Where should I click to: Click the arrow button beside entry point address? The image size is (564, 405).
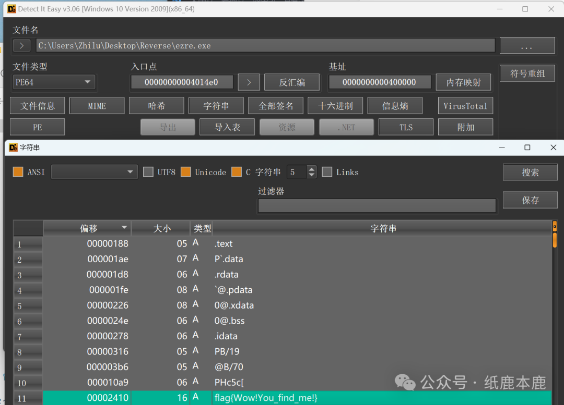[x=249, y=82]
